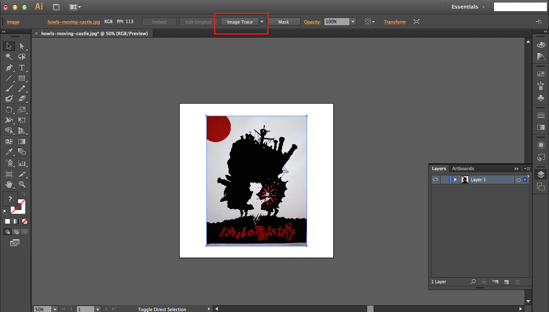Select the Hand tool
The image size is (549, 312).
tap(9, 184)
